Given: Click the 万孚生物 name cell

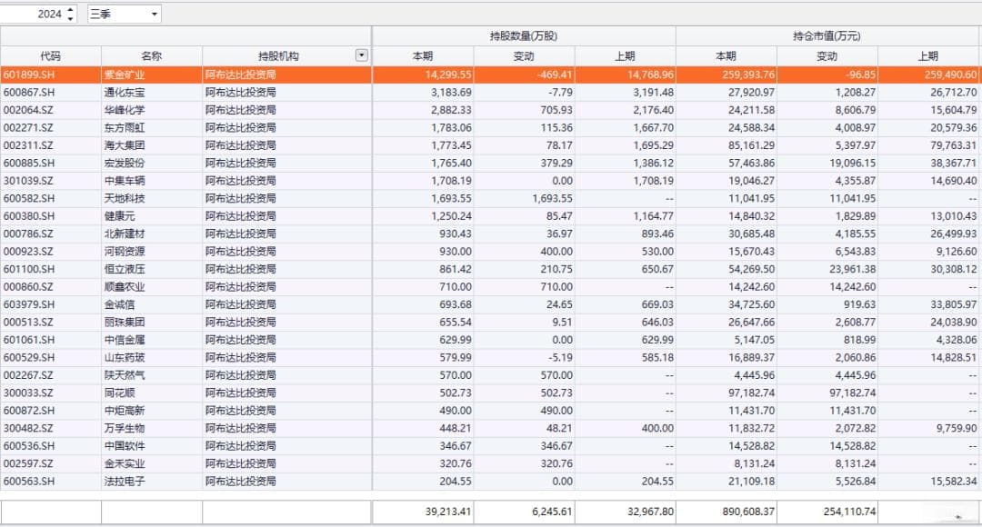Looking at the screenshot, I should (x=152, y=428).
